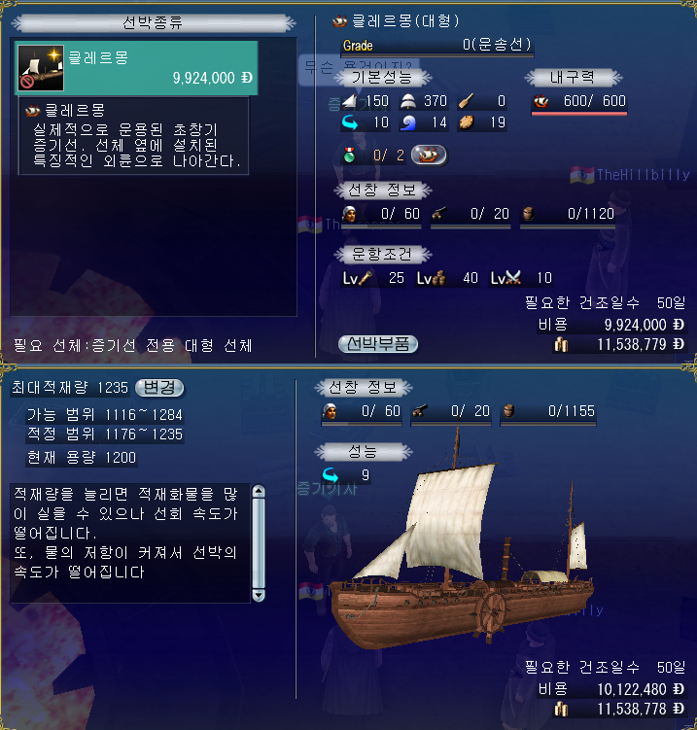This screenshot has height=730, width=697.
Task: Click the cannon icon in the lower cabin info
Action: pos(420,411)
